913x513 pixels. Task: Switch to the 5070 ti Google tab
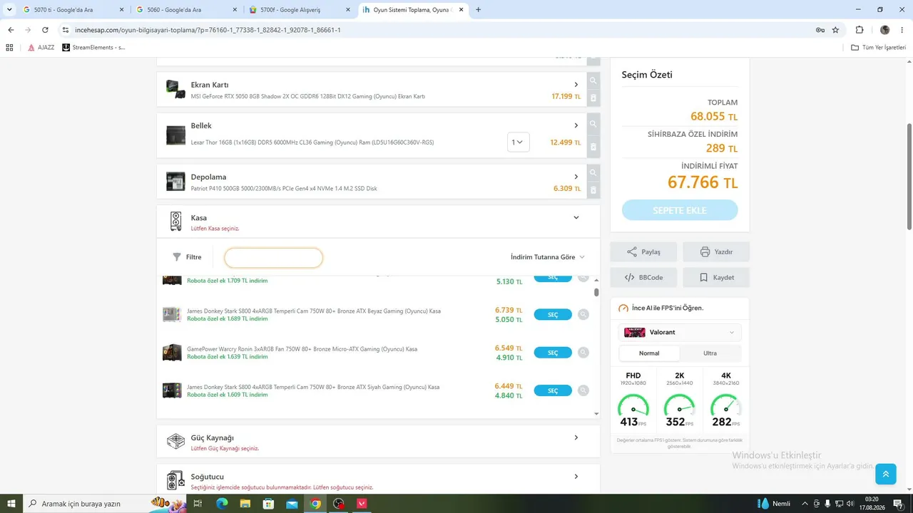pos(72,10)
